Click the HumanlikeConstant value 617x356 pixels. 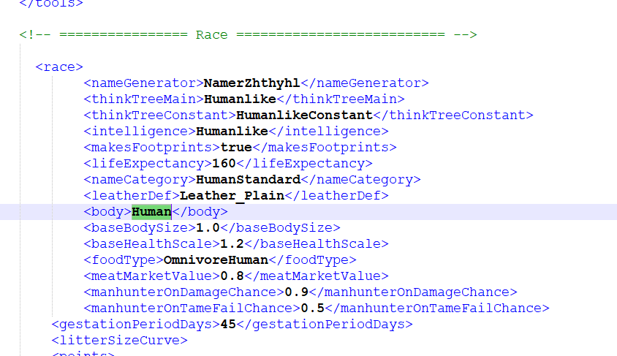(x=304, y=115)
